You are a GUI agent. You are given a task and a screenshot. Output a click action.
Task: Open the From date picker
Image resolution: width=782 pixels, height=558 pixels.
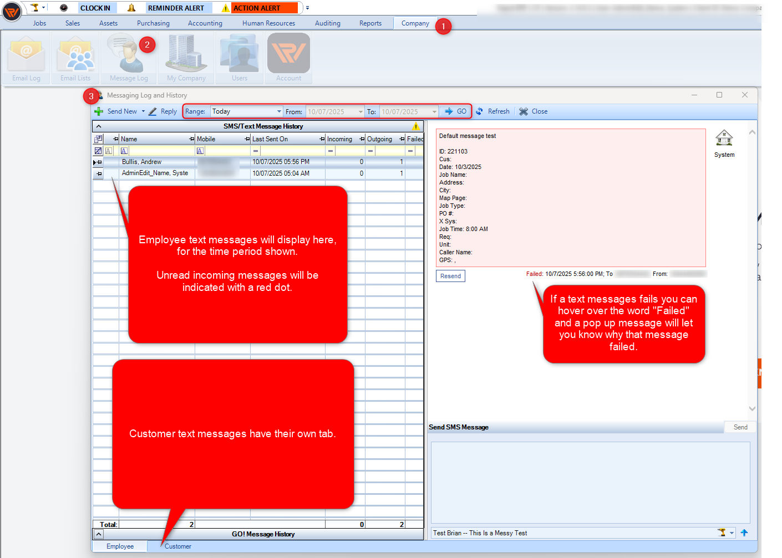click(360, 112)
